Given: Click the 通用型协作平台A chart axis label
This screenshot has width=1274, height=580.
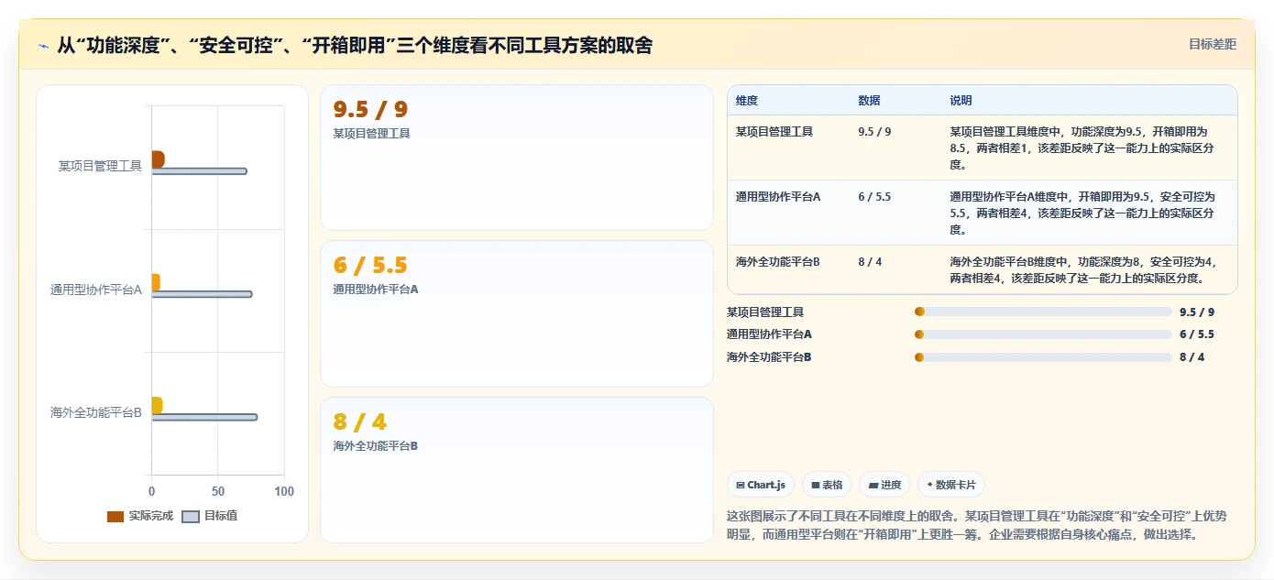Looking at the screenshot, I should click(96, 290).
